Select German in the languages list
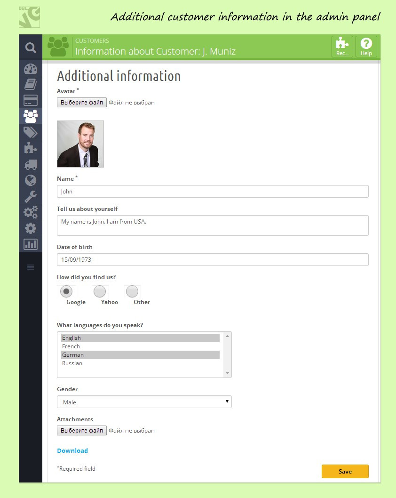Viewport: 396px width, 498px height. tap(140, 355)
